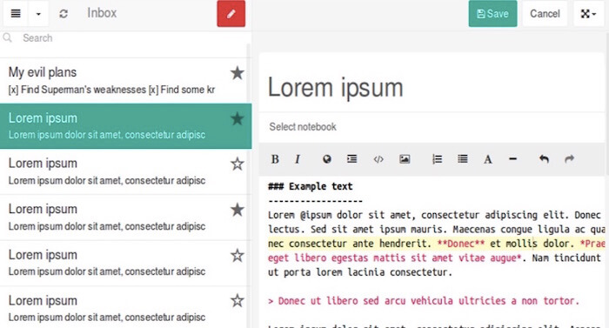
Task: Star the third note in the list
Action: click(238, 164)
